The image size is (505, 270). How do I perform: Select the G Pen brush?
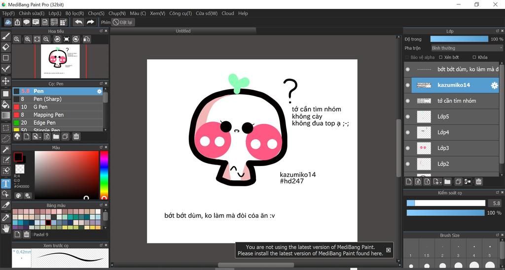coord(58,107)
